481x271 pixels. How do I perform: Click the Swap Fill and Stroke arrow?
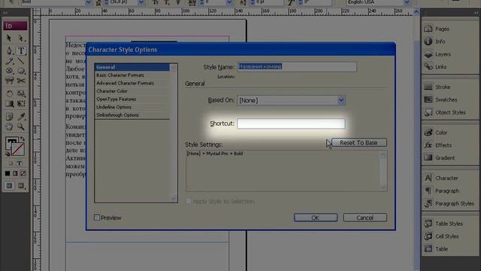(x=23, y=139)
